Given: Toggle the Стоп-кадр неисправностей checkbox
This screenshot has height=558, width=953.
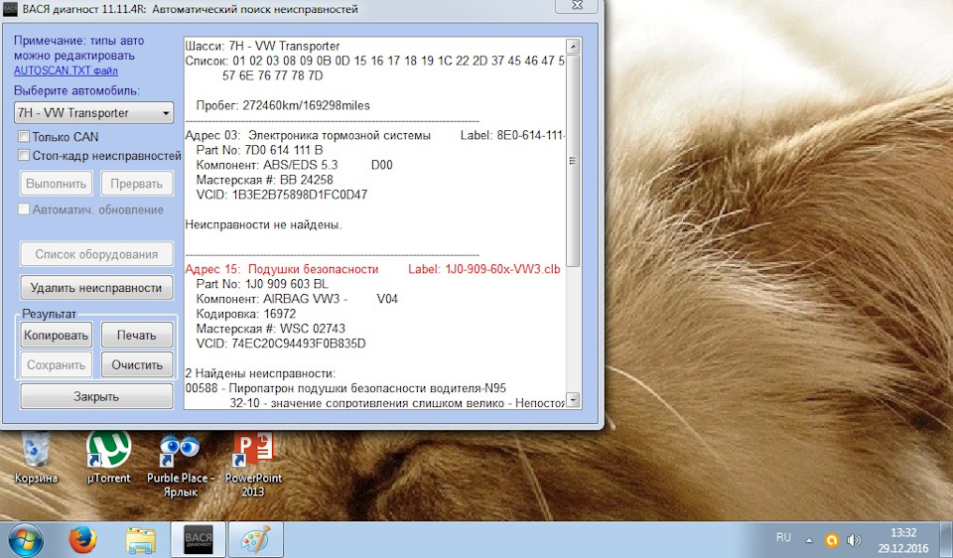Looking at the screenshot, I should click(24, 155).
